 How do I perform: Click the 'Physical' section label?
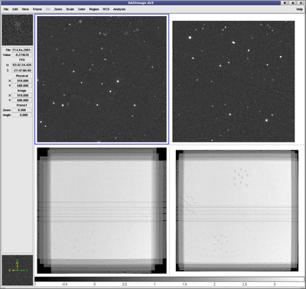coord(22,76)
